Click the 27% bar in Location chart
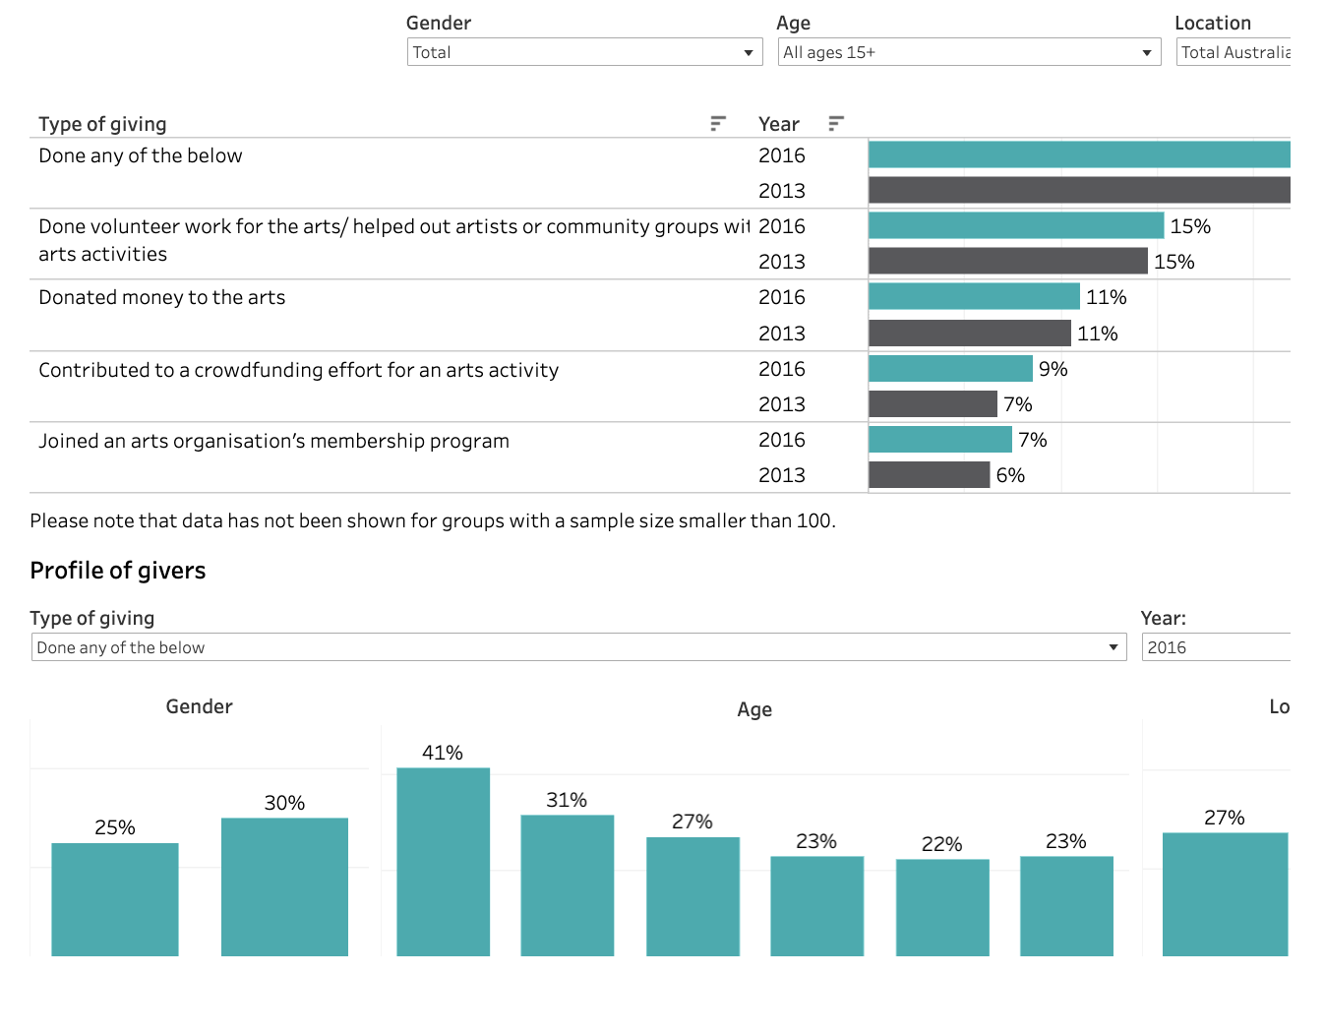Viewport: 1324px width, 1035px height. [1225, 893]
